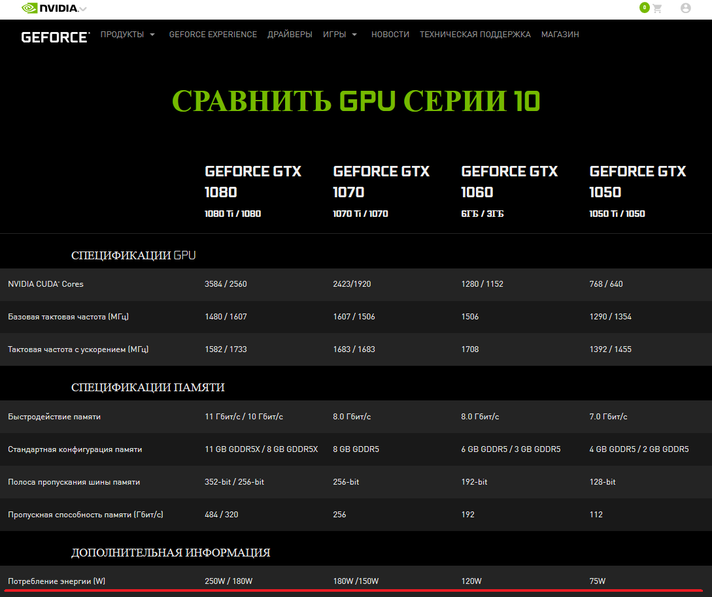The width and height of the screenshot is (712, 597).
Task: Click the '1280 / 1152' CUDA cores value
Action: point(483,284)
